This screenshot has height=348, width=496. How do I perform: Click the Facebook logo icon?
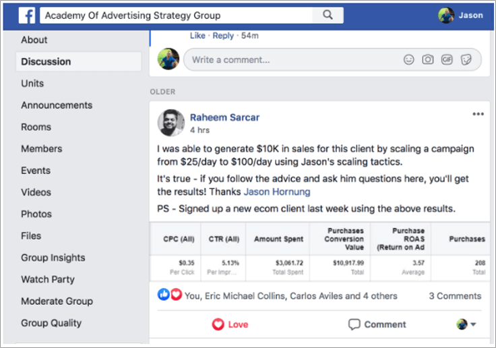coord(26,16)
